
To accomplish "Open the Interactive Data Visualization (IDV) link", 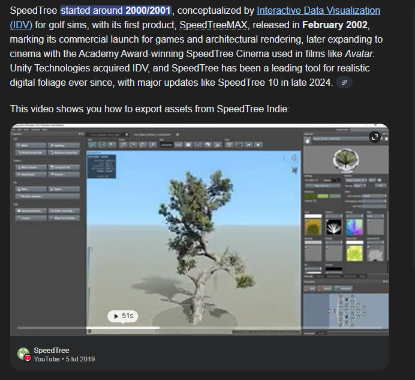I will [x=318, y=11].
